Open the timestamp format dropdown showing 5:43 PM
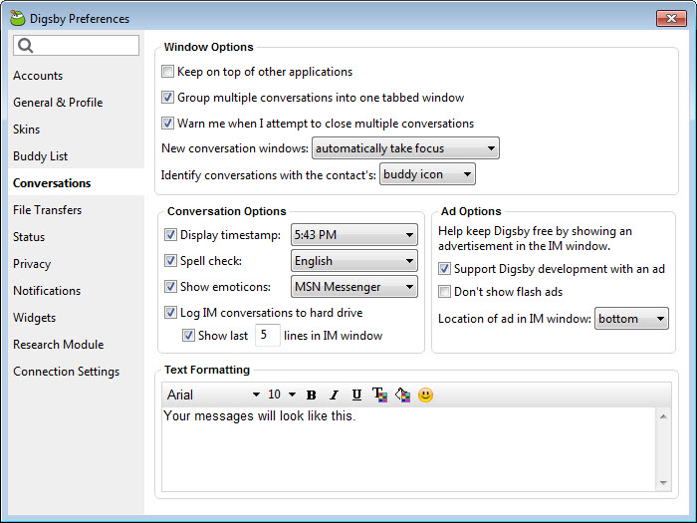 354,235
